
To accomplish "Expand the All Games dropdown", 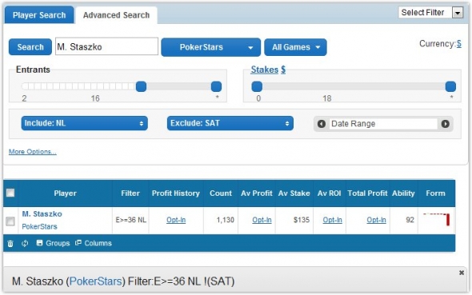I will (295, 47).
